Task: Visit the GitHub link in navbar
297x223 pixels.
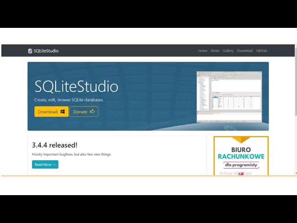Action: pyautogui.click(x=261, y=51)
